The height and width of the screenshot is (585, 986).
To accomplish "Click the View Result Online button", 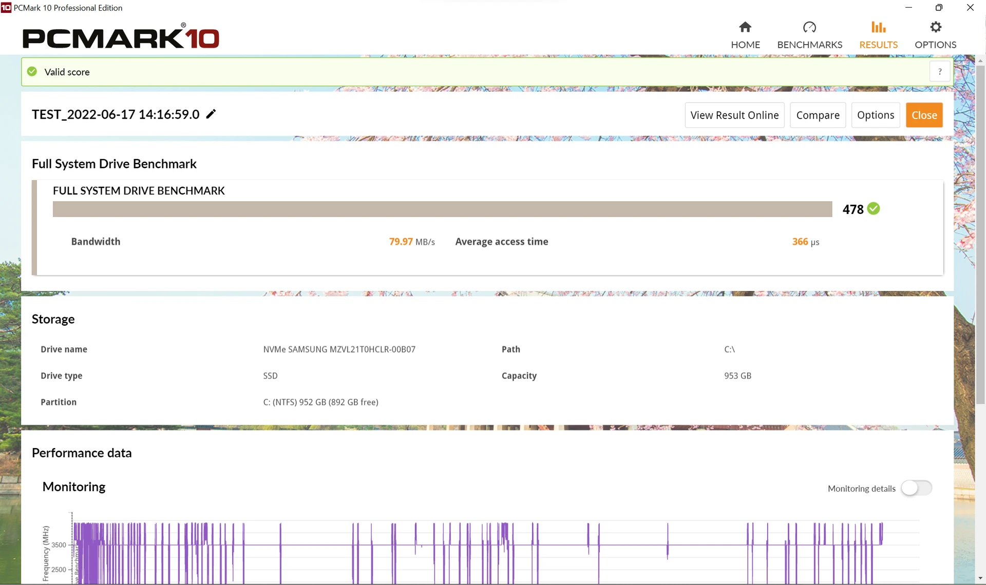I will point(734,115).
